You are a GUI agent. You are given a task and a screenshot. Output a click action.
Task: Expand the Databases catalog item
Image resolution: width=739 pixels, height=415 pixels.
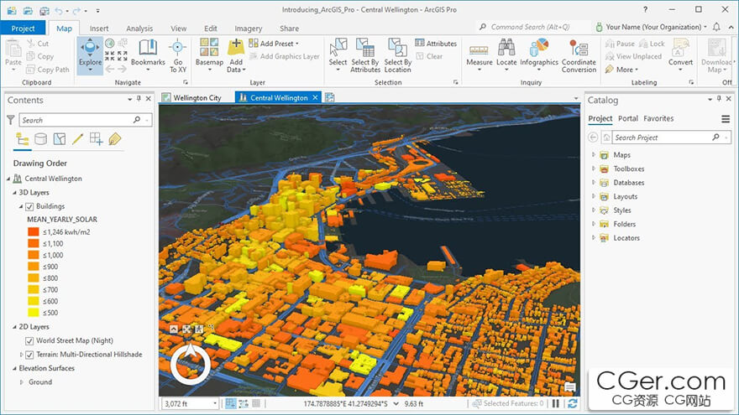(594, 182)
